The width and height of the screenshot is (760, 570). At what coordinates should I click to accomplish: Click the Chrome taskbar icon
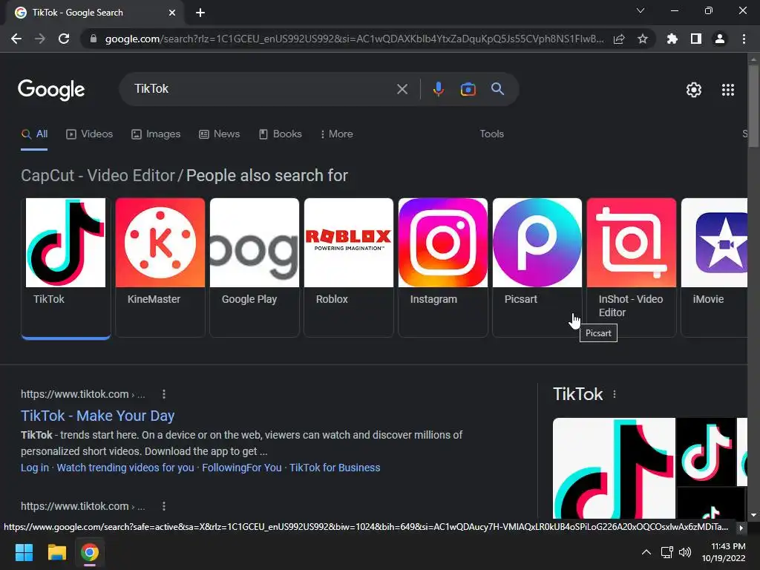pyautogui.click(x=89, y=552)
